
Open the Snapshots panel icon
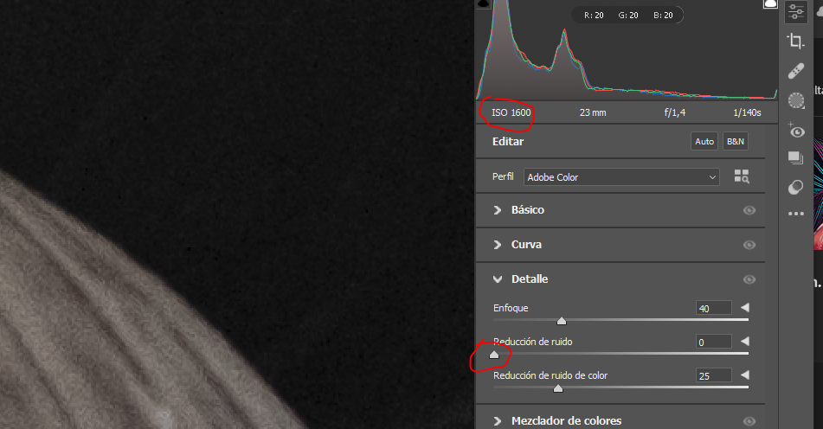click(x=795, y=158)
